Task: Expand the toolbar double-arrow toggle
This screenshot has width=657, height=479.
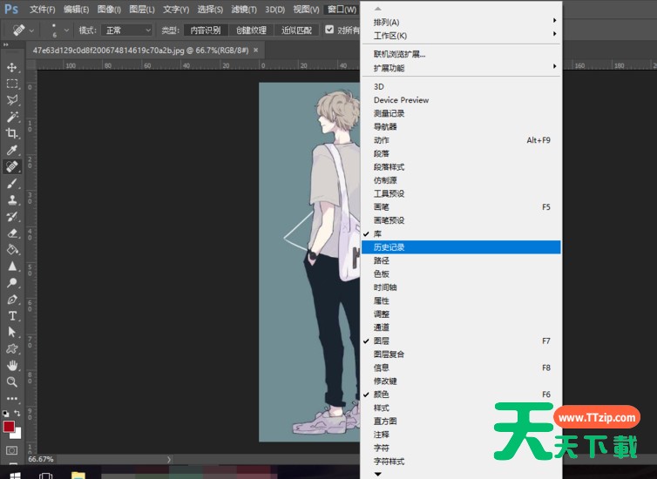Action: pyautogui.click(x=6, y=44)
